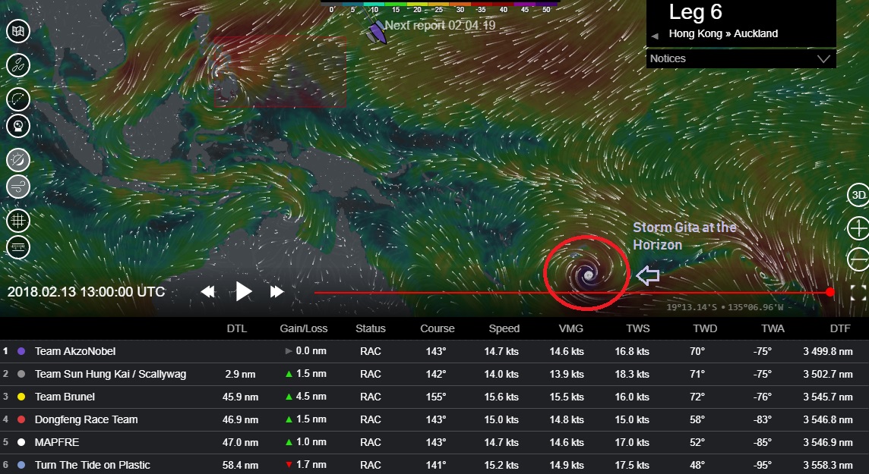Click the rewind button
The image size is (869, 474).
tap(207, 292)
